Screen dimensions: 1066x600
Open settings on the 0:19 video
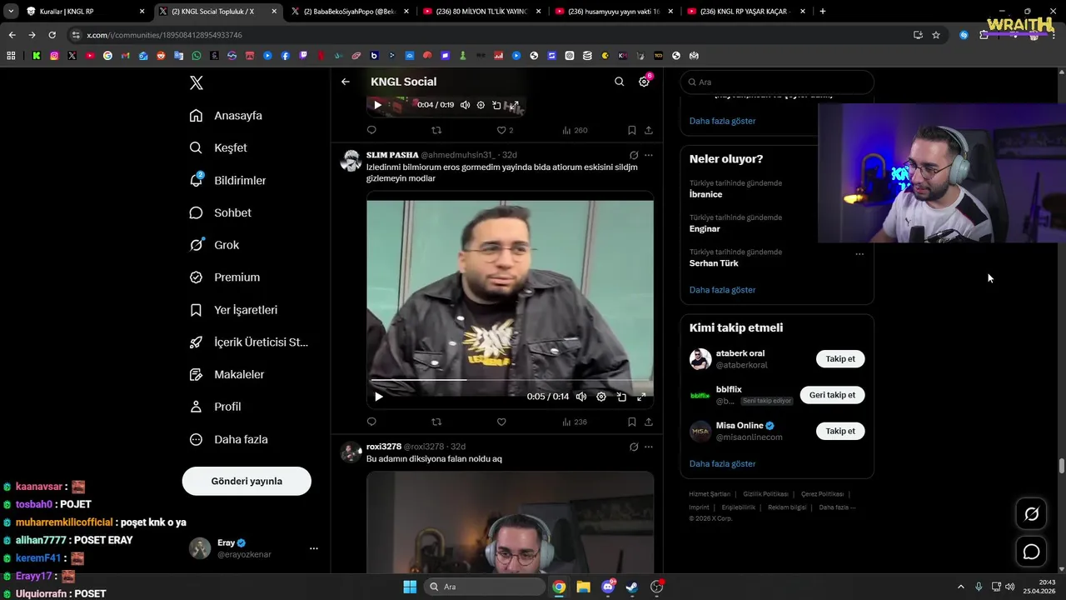point(481,105)
